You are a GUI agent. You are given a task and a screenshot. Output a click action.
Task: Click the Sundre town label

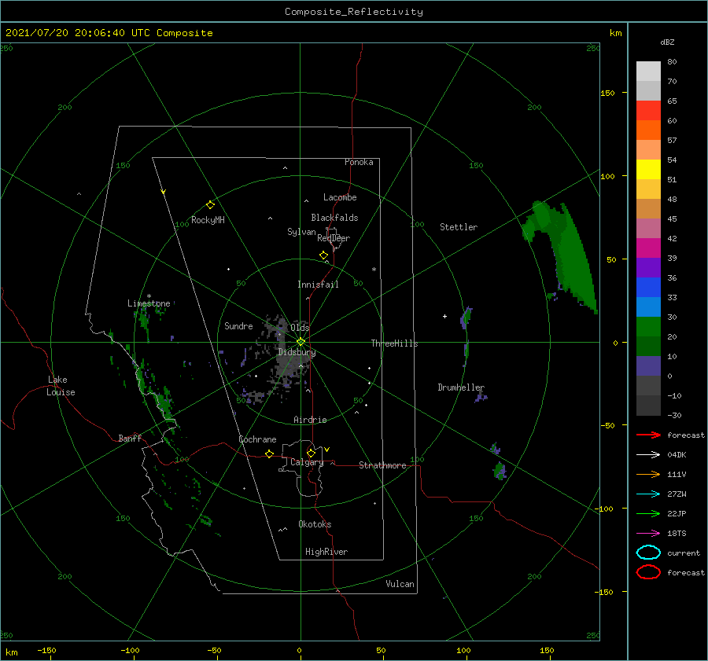[x=238, y=325]
